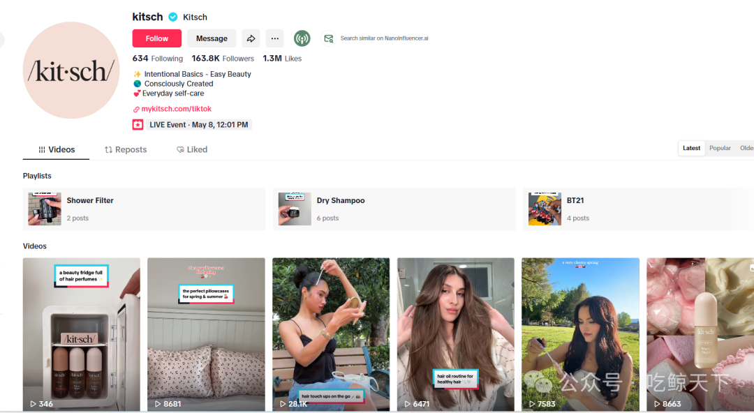This screenshot has height=413, width=754.
Task: Click the kitsch username heading
Action: click(x=147, y=17)
